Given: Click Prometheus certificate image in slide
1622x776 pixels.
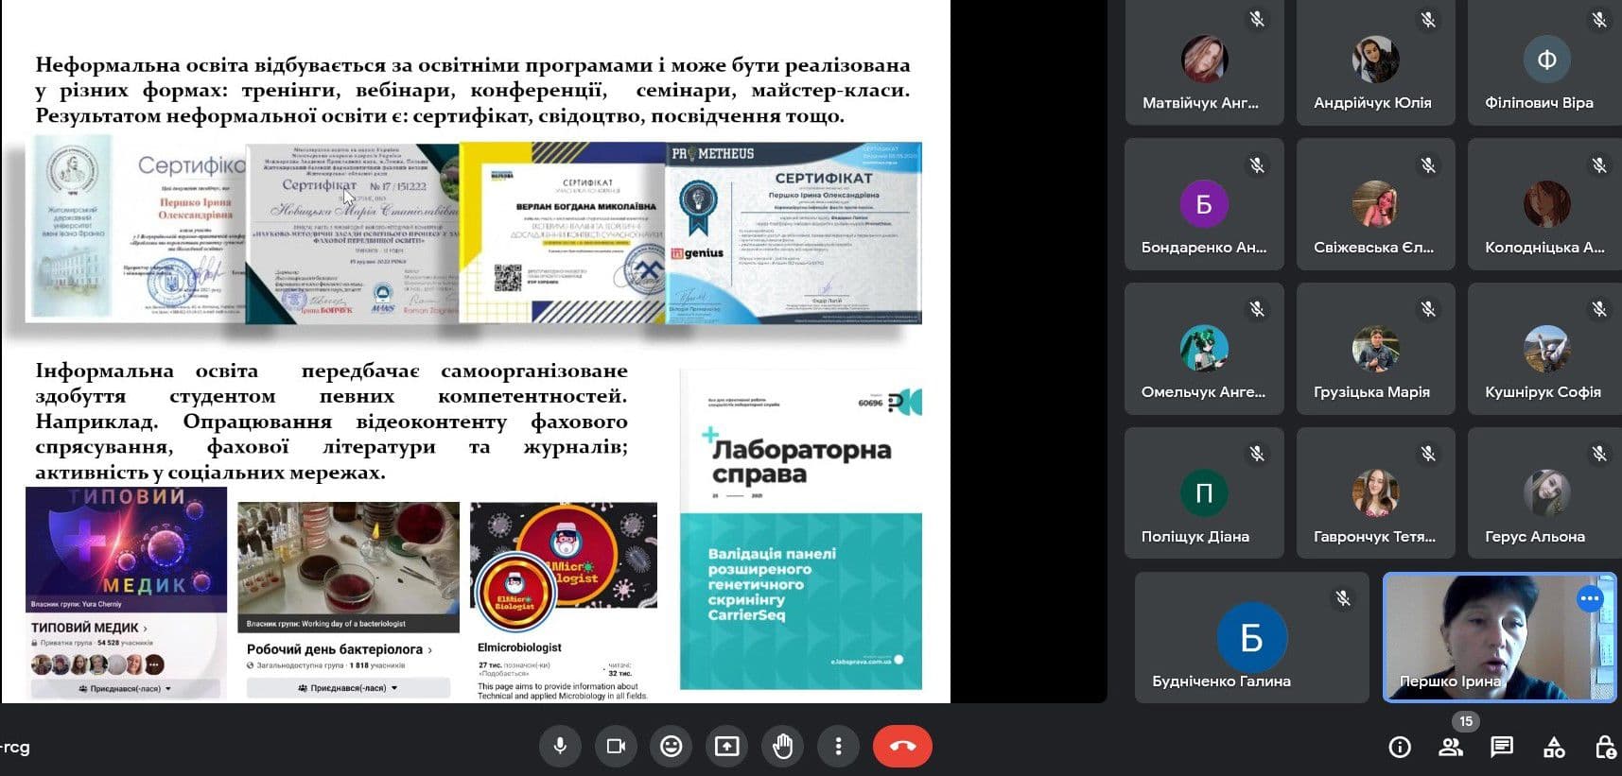Looking at the screenshot, I should 794,233.
